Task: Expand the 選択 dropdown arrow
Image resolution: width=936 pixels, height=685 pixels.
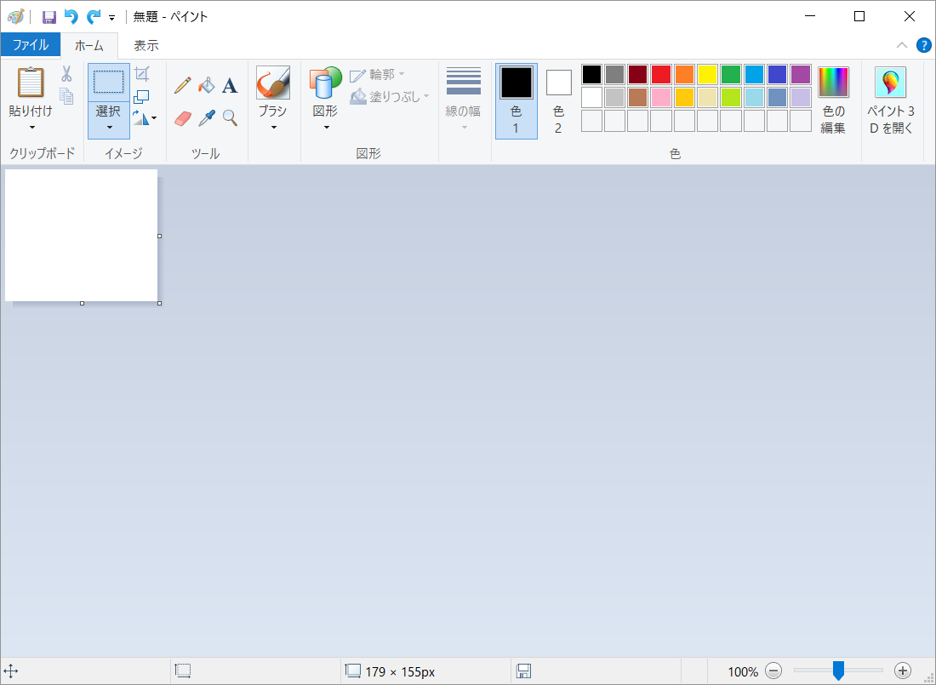Action: (109, 126)
